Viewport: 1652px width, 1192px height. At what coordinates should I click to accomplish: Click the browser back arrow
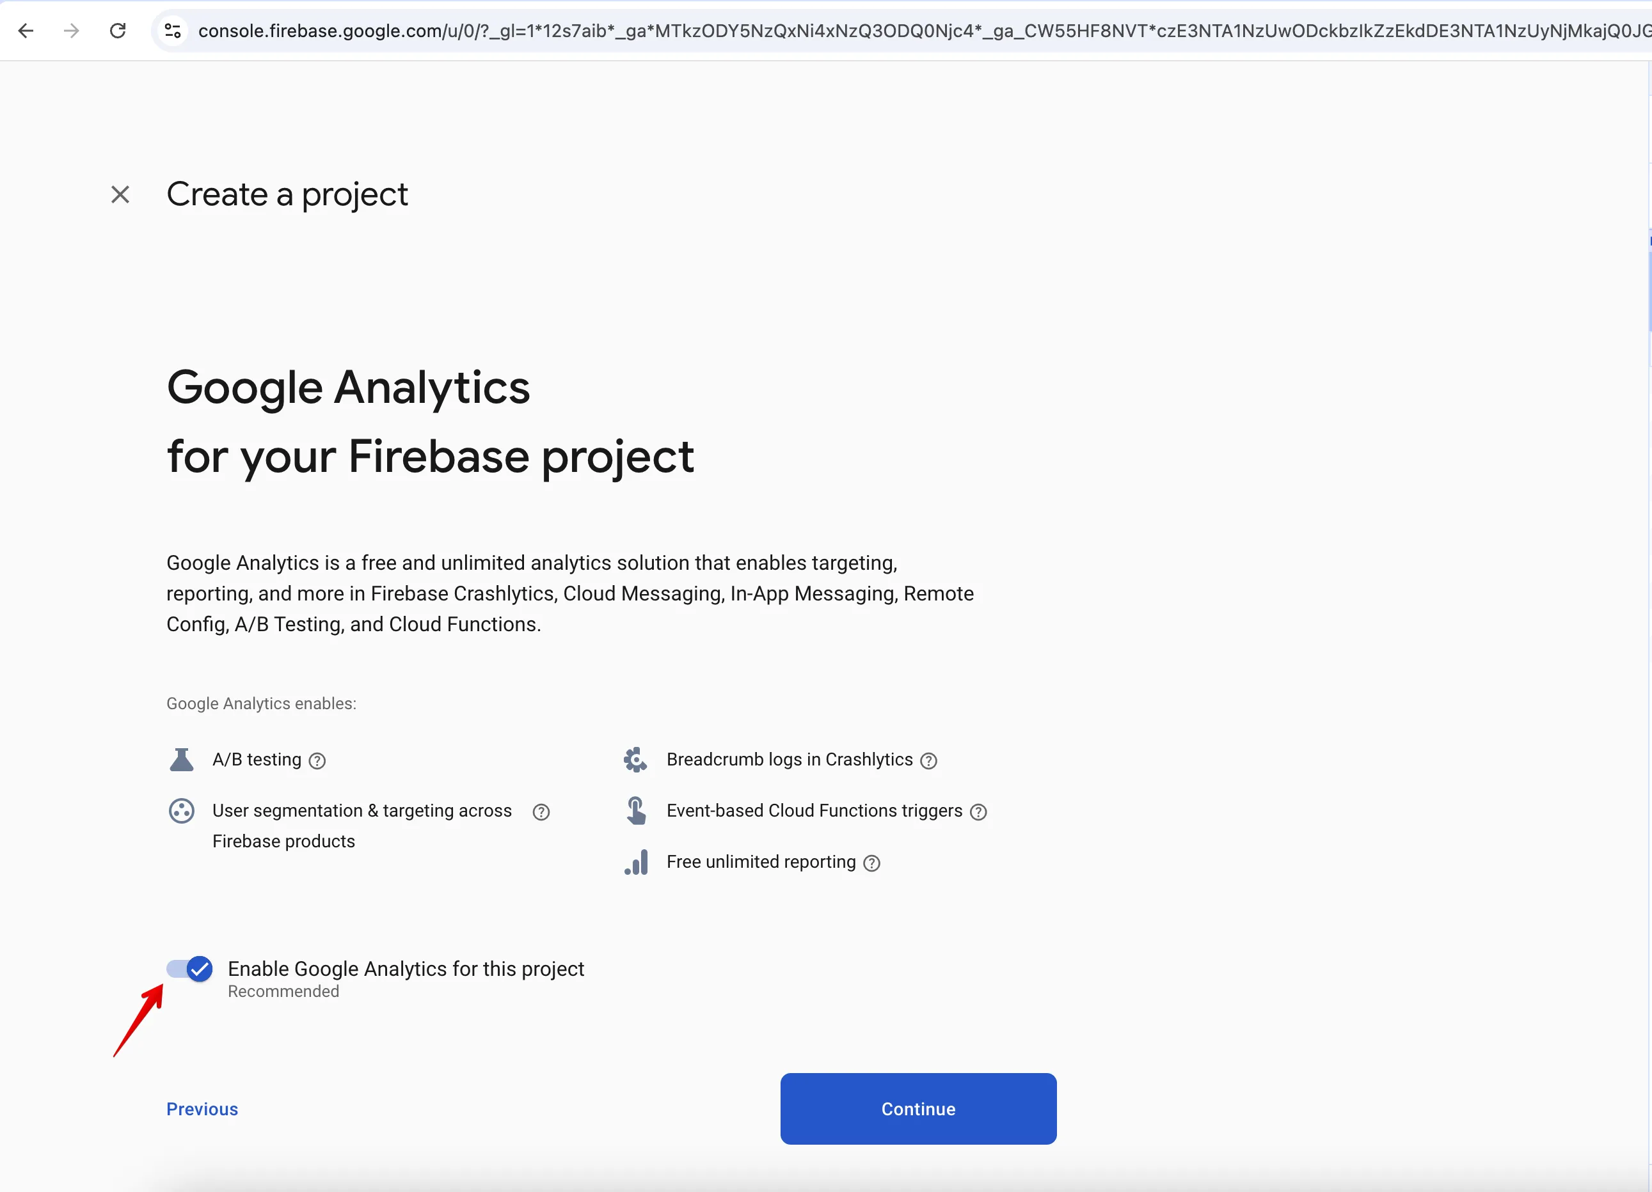pos(26,31)
